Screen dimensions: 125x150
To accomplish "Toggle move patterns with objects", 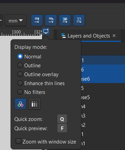I will coord(79,20).
